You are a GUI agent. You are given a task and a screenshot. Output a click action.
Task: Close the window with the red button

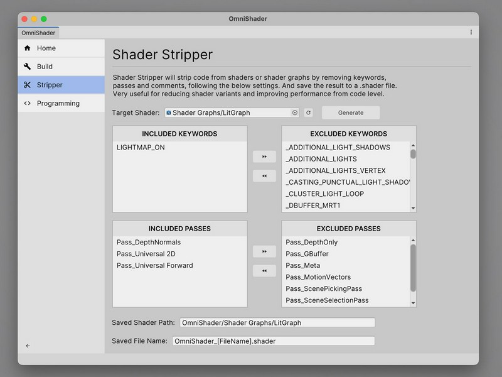(x=24, y=19)
